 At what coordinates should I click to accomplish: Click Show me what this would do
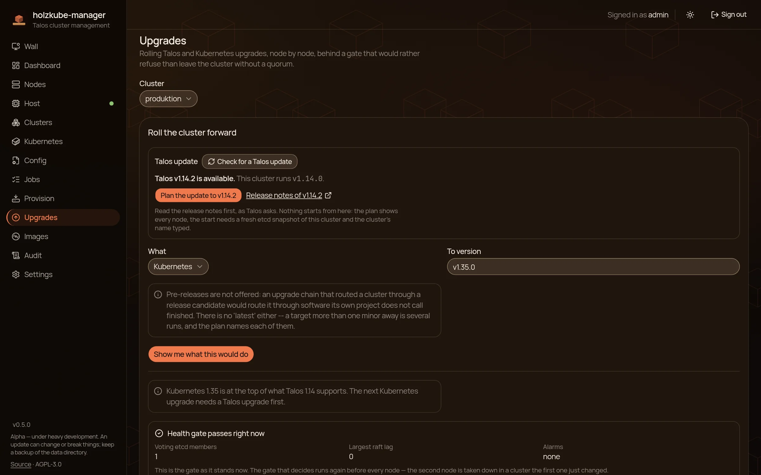pyautogui.click(x=201, y=354)
